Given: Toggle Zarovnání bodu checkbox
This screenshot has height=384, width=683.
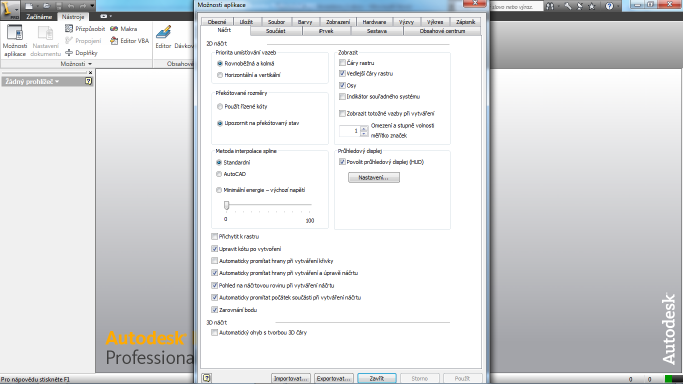Looking at the screenshot, I should (215, 310).
